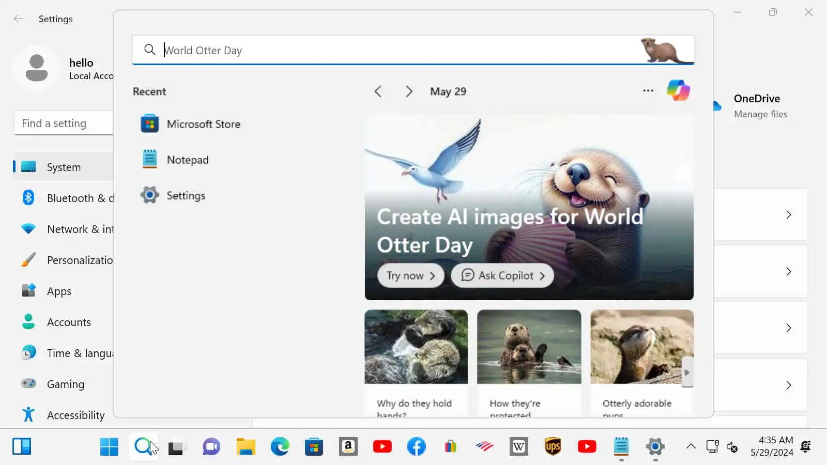Click the Ask Copilot button
This screenshot has height=465, width=827.
[x=502, y=276]
